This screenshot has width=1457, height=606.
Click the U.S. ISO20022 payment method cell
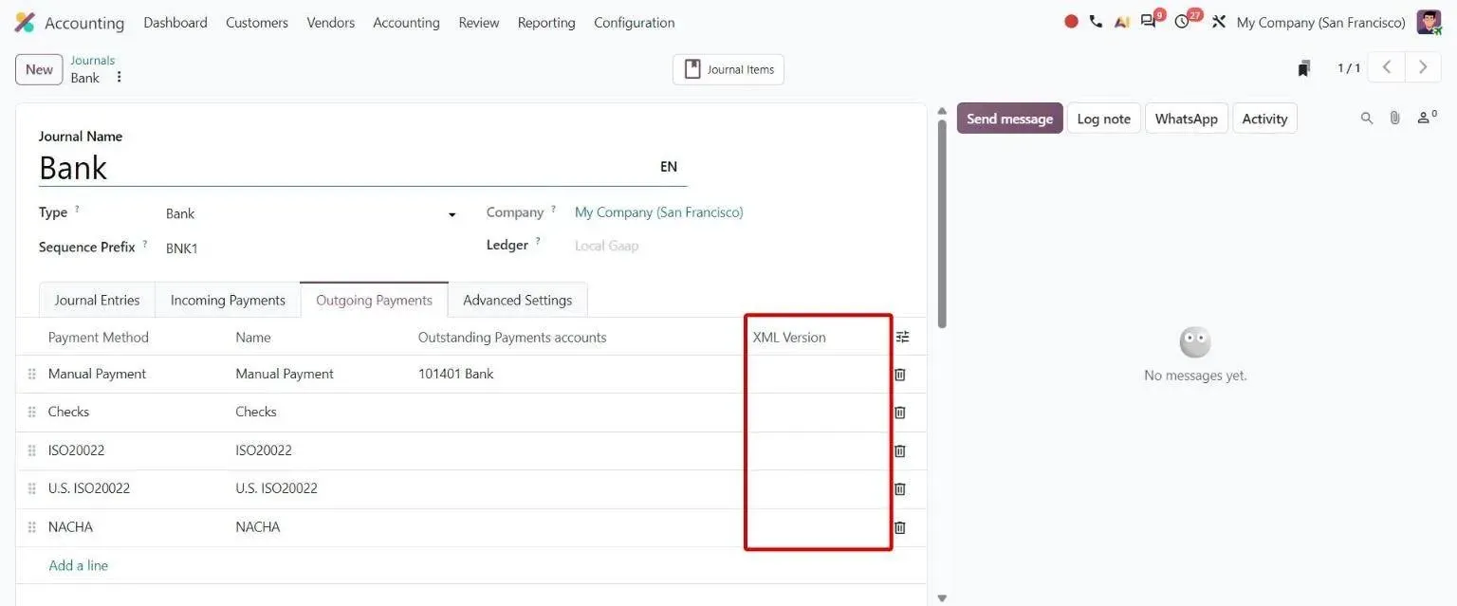coord(89,489)
